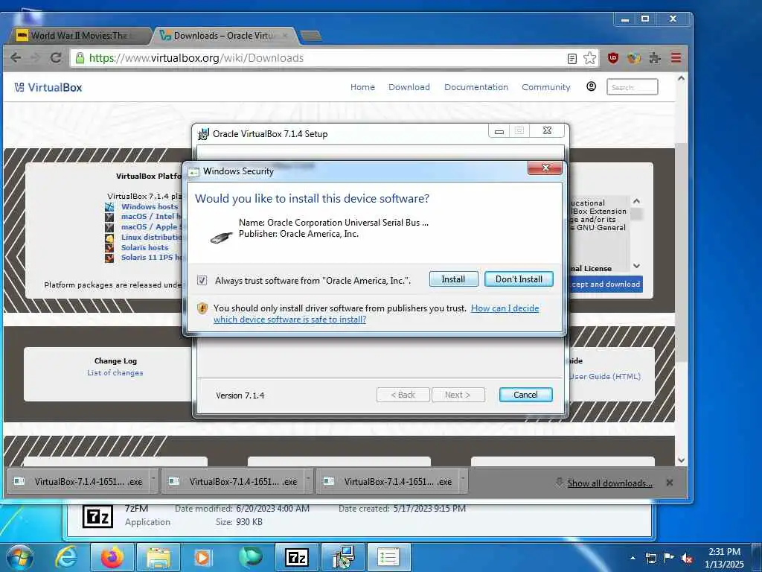Viewport: 762px width, 572px height.
Task: Click the list window taskbar button
Action: tap(388, 557)
